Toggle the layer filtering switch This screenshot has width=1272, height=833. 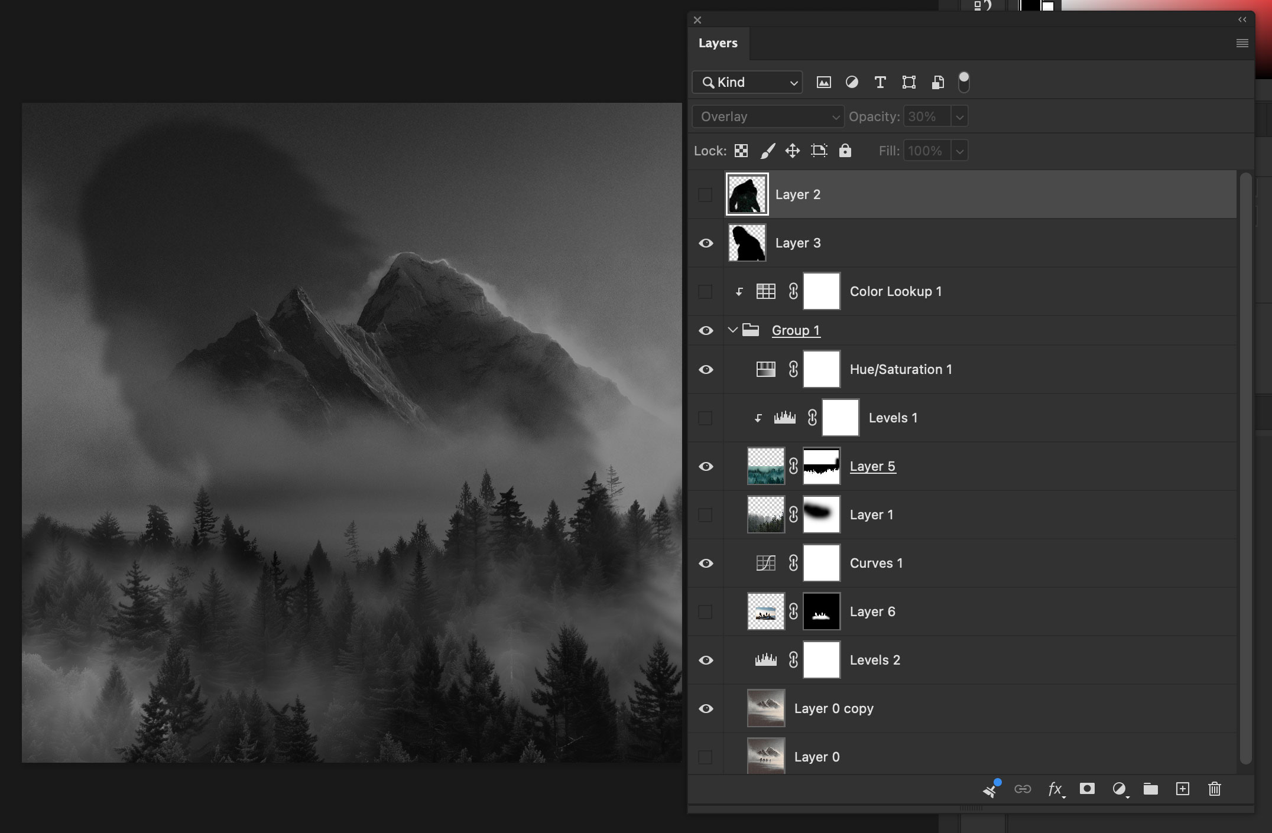964,82
